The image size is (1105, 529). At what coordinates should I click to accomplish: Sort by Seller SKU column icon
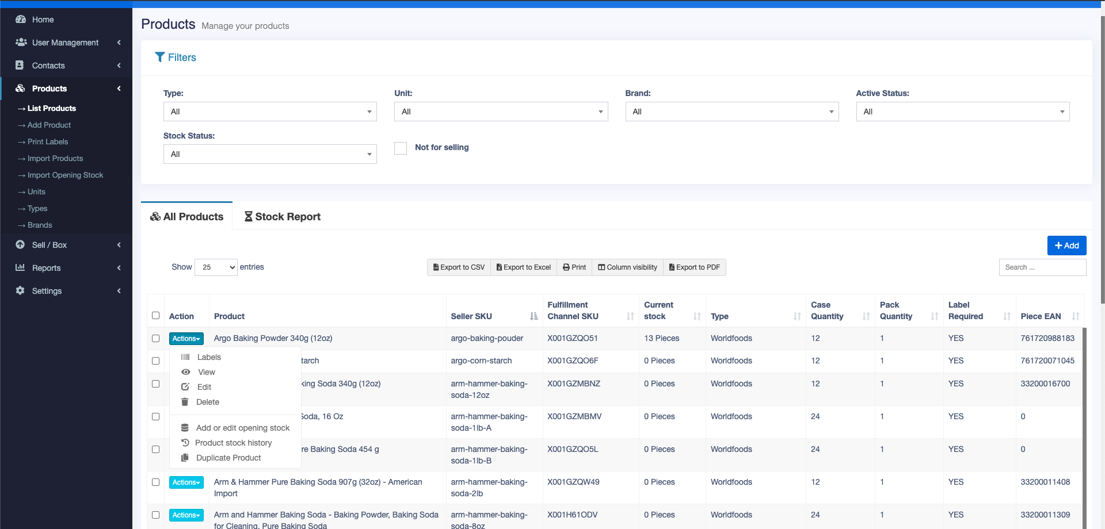pyautogui.click(x=534, y=316)
